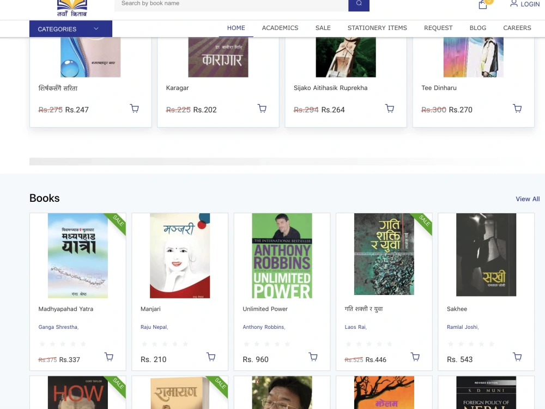Open गति शक्ति र युवा cover
The image size is (545, 409).
click(x=384, y=254)
